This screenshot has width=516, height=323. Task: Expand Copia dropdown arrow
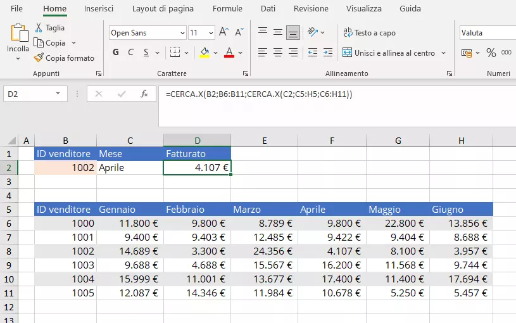73,43
